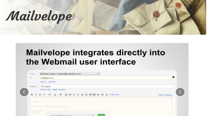Insert an emoticon
Viewport: 208px width, 116px height.
[66, 95]
